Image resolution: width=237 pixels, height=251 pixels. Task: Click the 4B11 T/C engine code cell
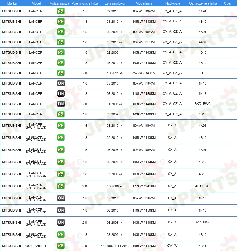point(202,186)
